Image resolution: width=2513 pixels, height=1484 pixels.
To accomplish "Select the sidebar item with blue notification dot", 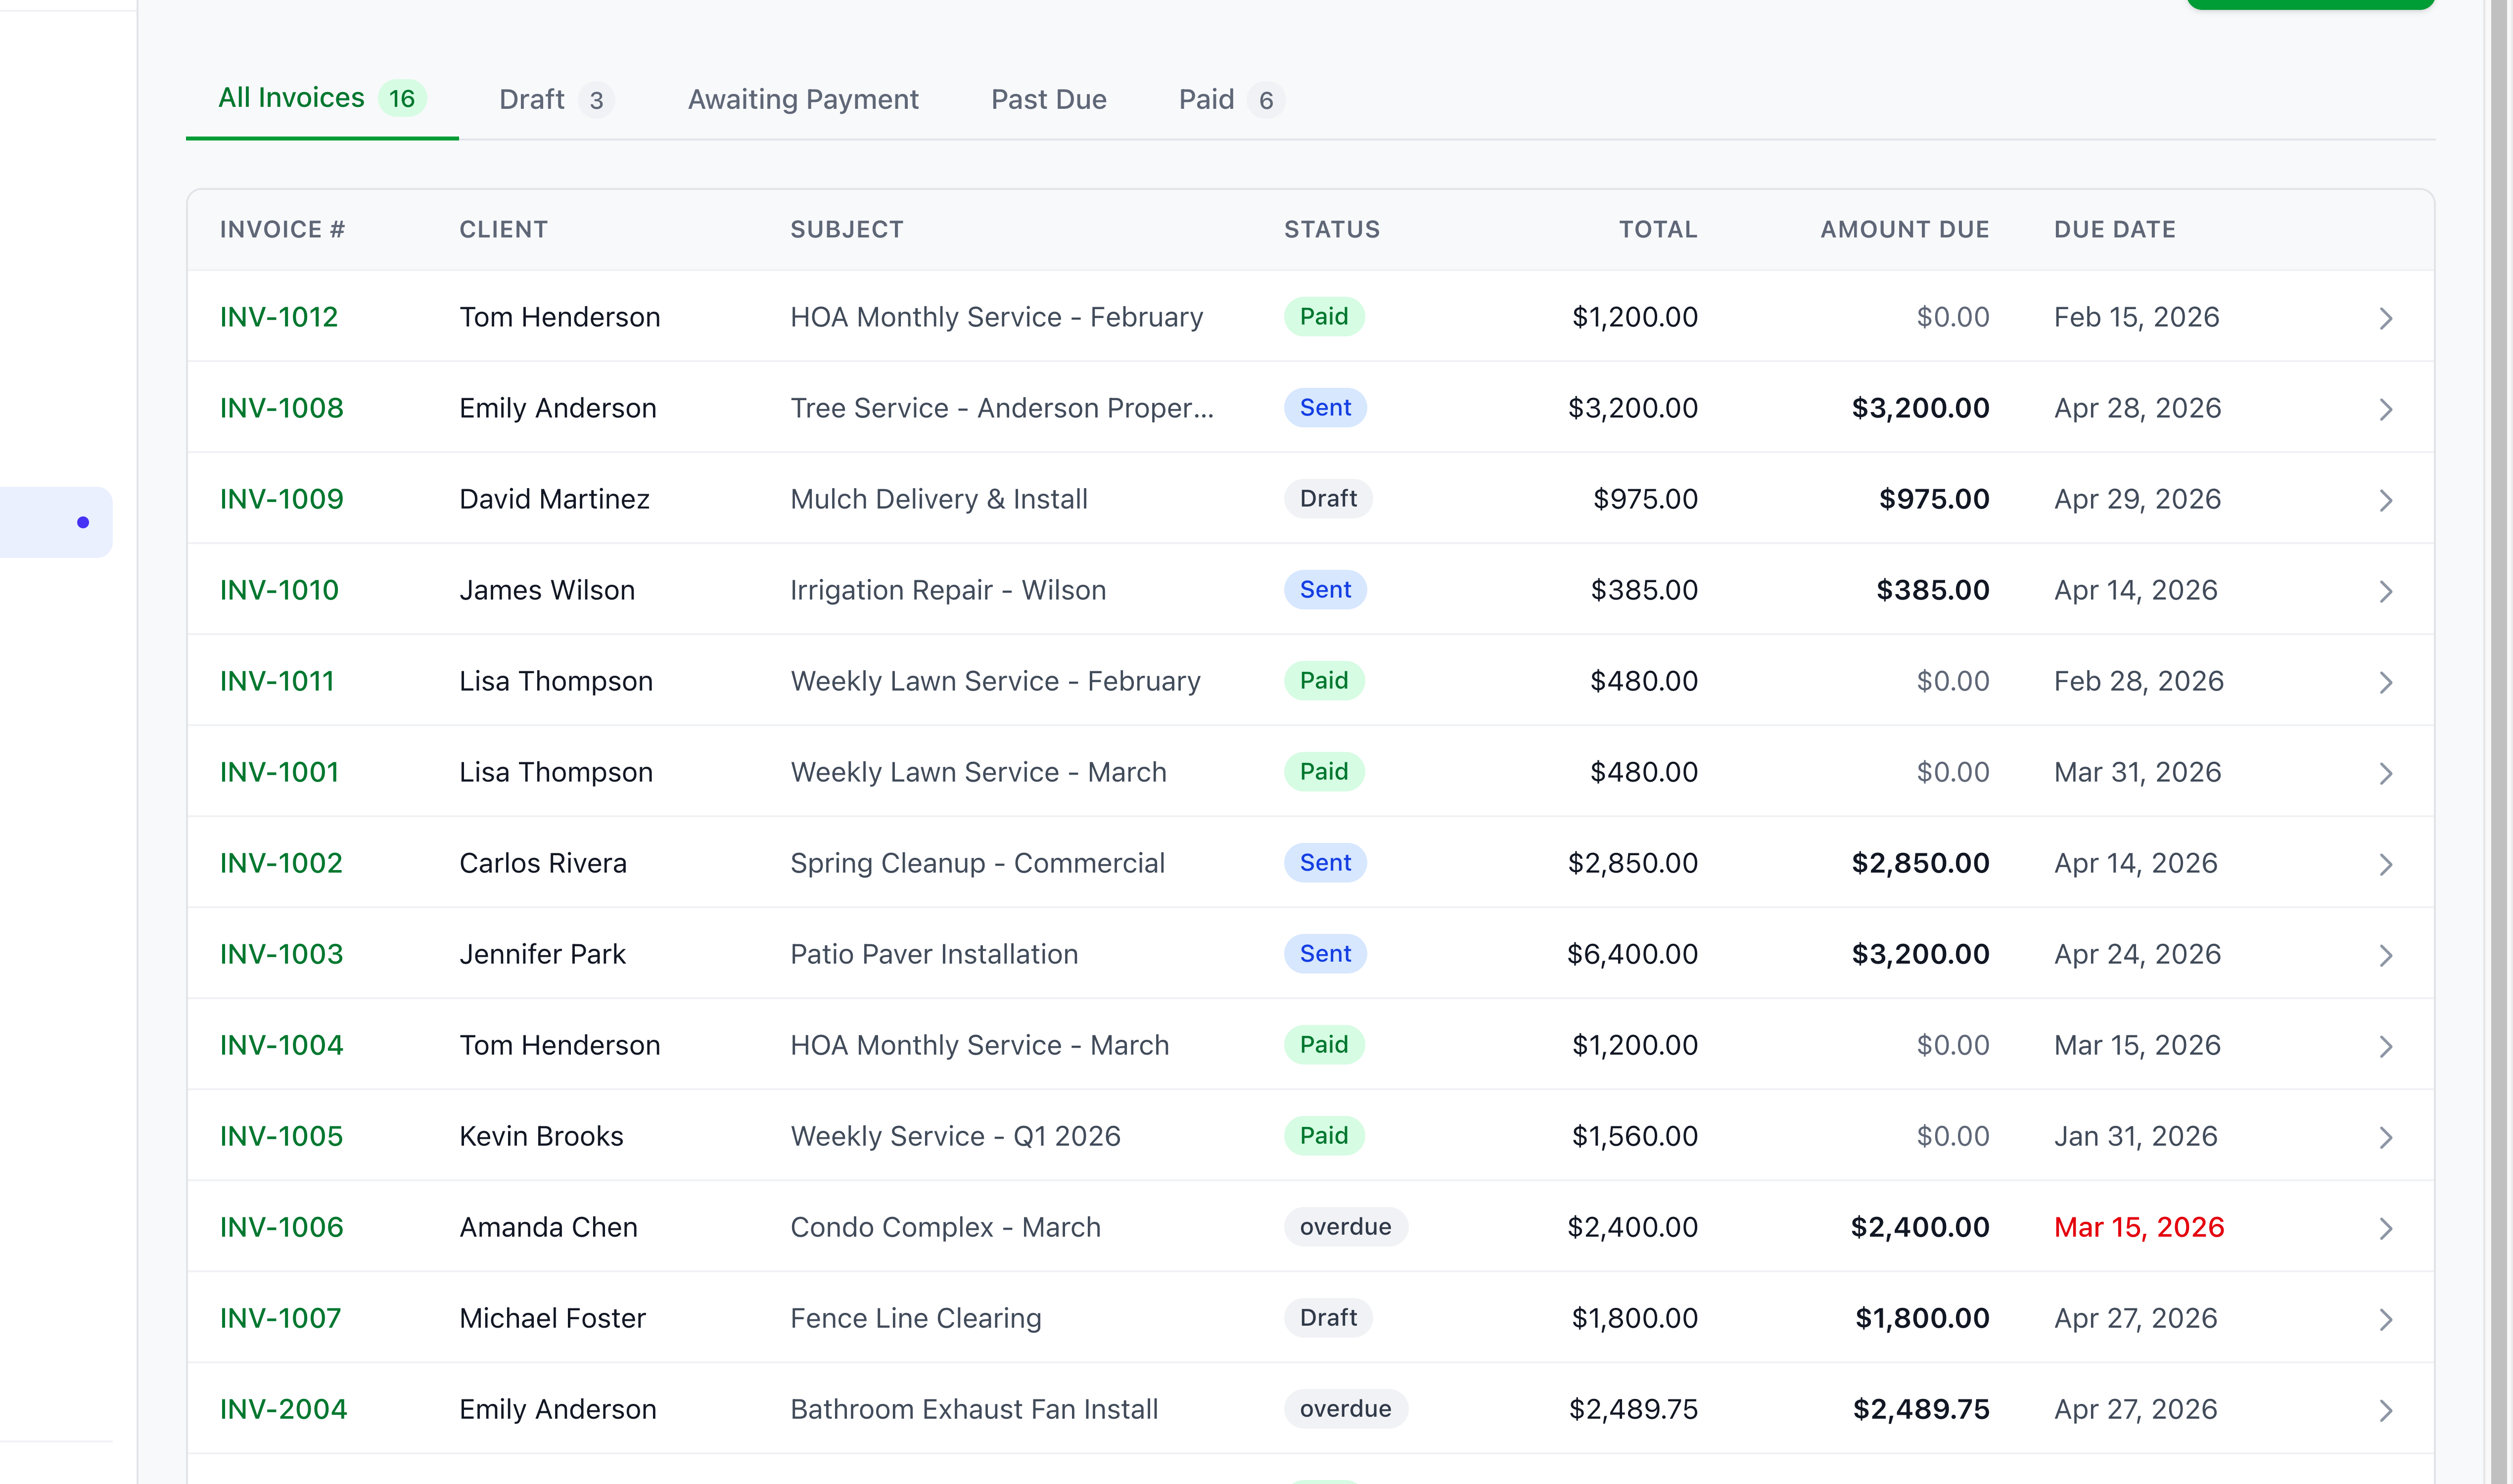I will click(x=55, y=521).
